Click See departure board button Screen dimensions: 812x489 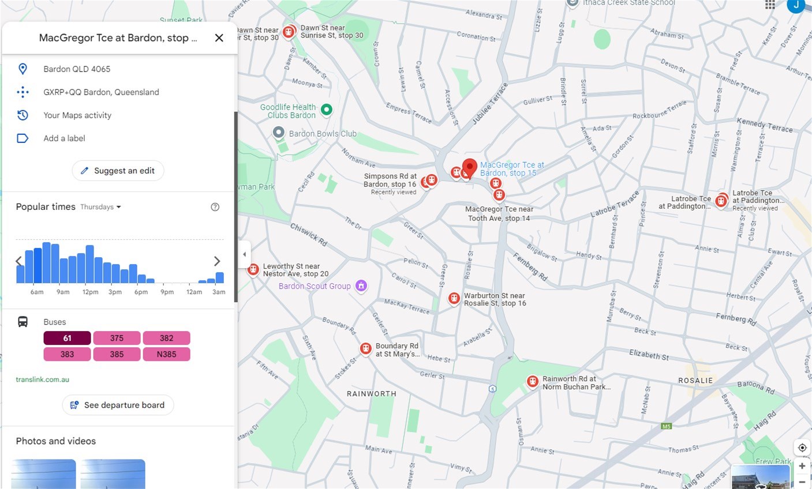118,405
